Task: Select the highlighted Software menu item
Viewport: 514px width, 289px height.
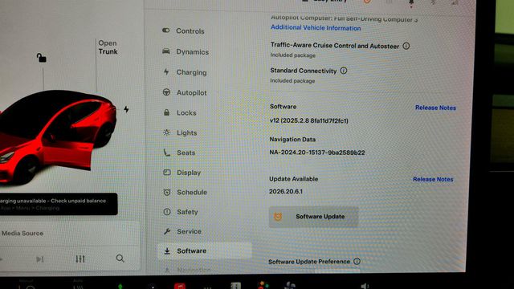Action: (x=205, y=251)
